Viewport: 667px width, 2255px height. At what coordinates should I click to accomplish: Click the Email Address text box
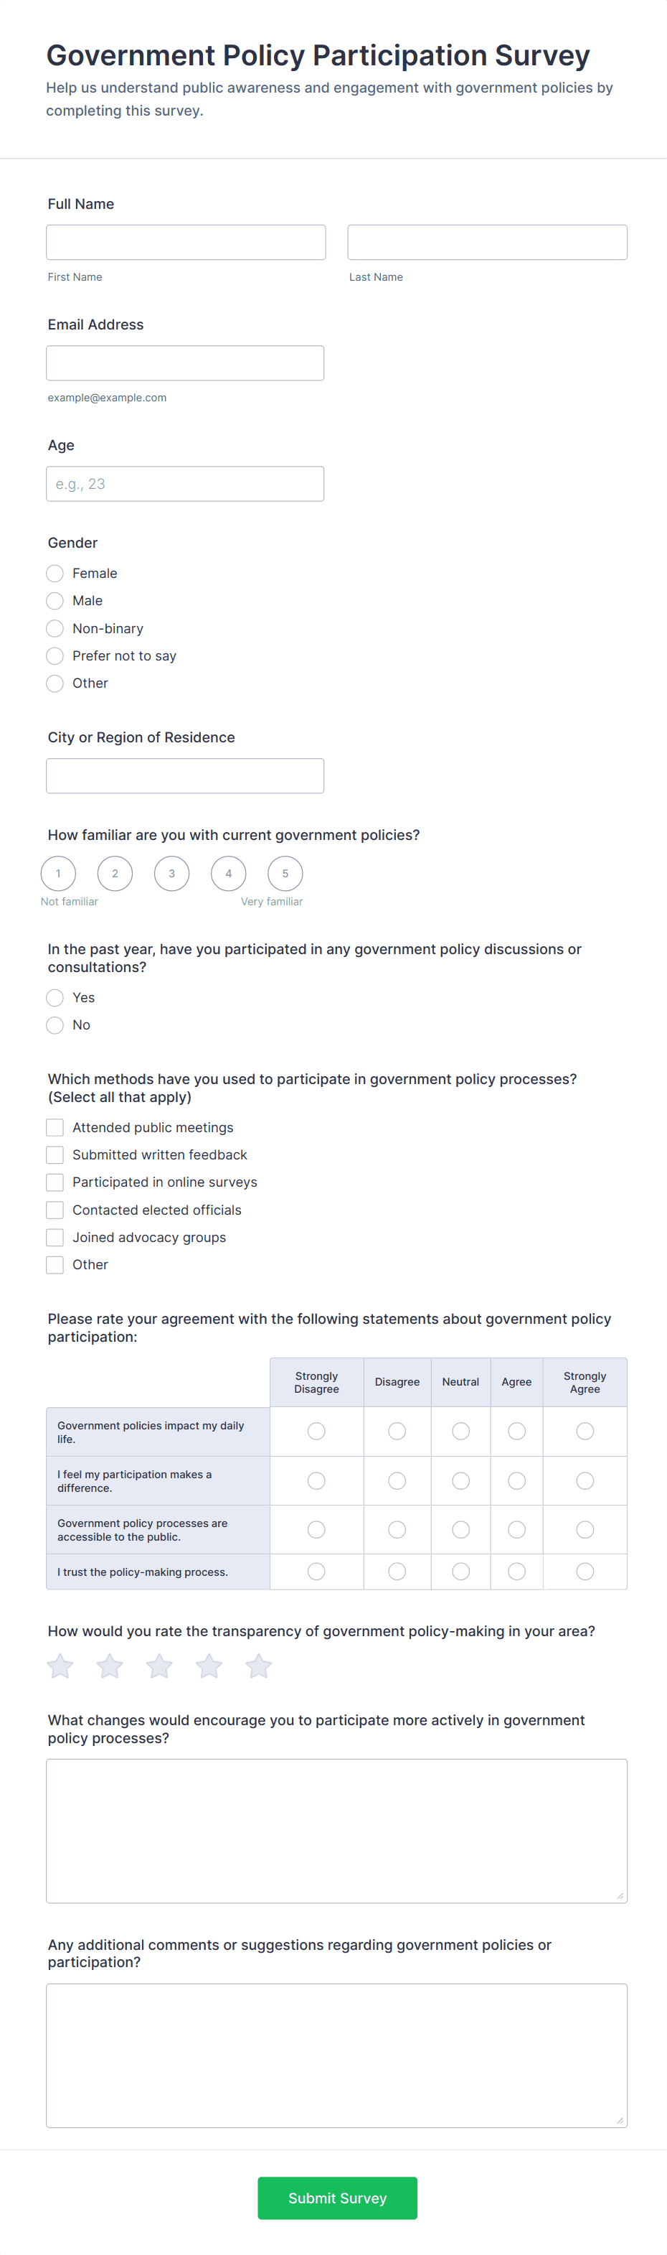tap(185, 363)
